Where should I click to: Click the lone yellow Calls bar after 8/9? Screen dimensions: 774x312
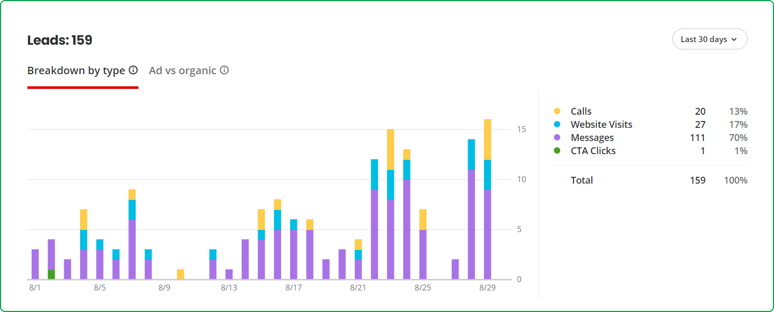coord(181,274)
